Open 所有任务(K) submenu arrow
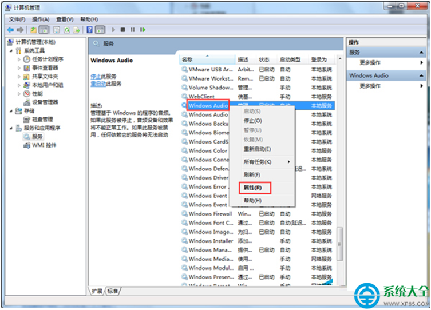The image size is (431, 310). click(x=288, y=162)
